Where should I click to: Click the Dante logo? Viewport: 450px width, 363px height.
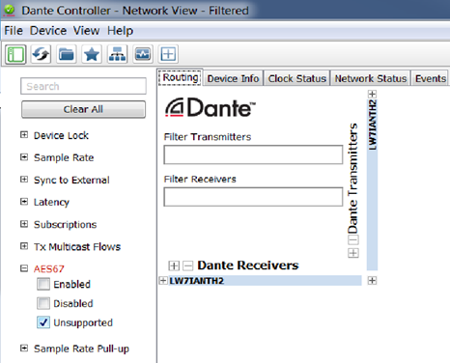tap(211, 107)
